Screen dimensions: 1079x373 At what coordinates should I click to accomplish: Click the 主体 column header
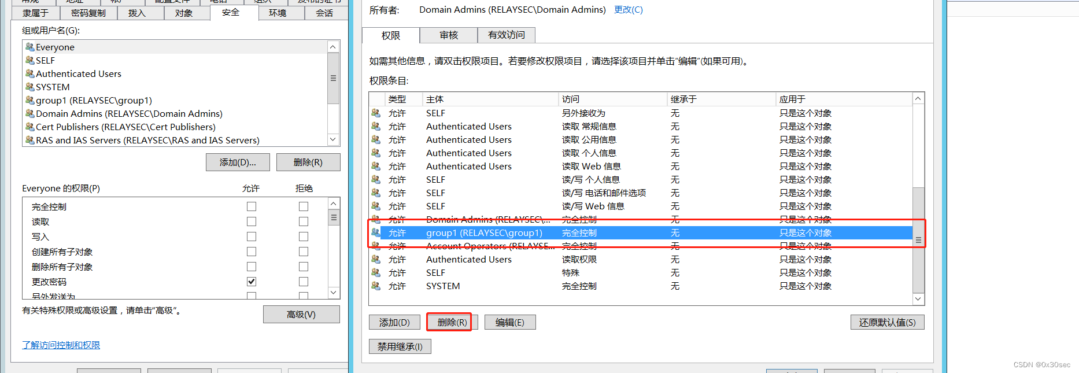(490, 99)
